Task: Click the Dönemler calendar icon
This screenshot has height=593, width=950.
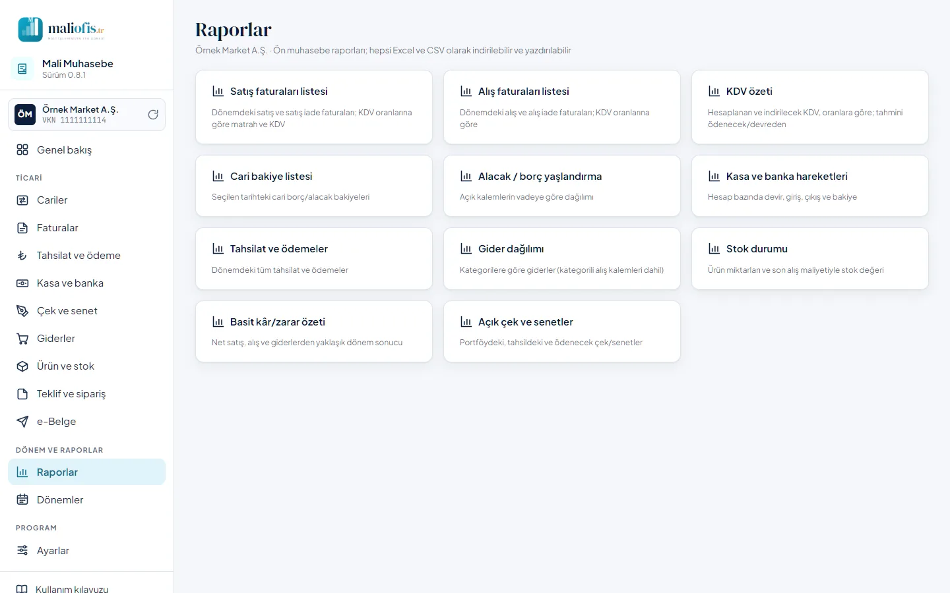Action: (22, 499)
